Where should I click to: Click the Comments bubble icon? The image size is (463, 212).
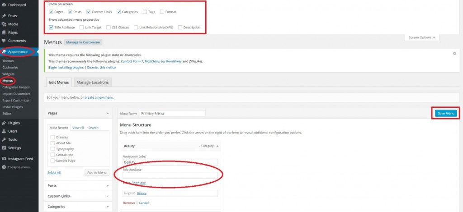tap(4, 41)
